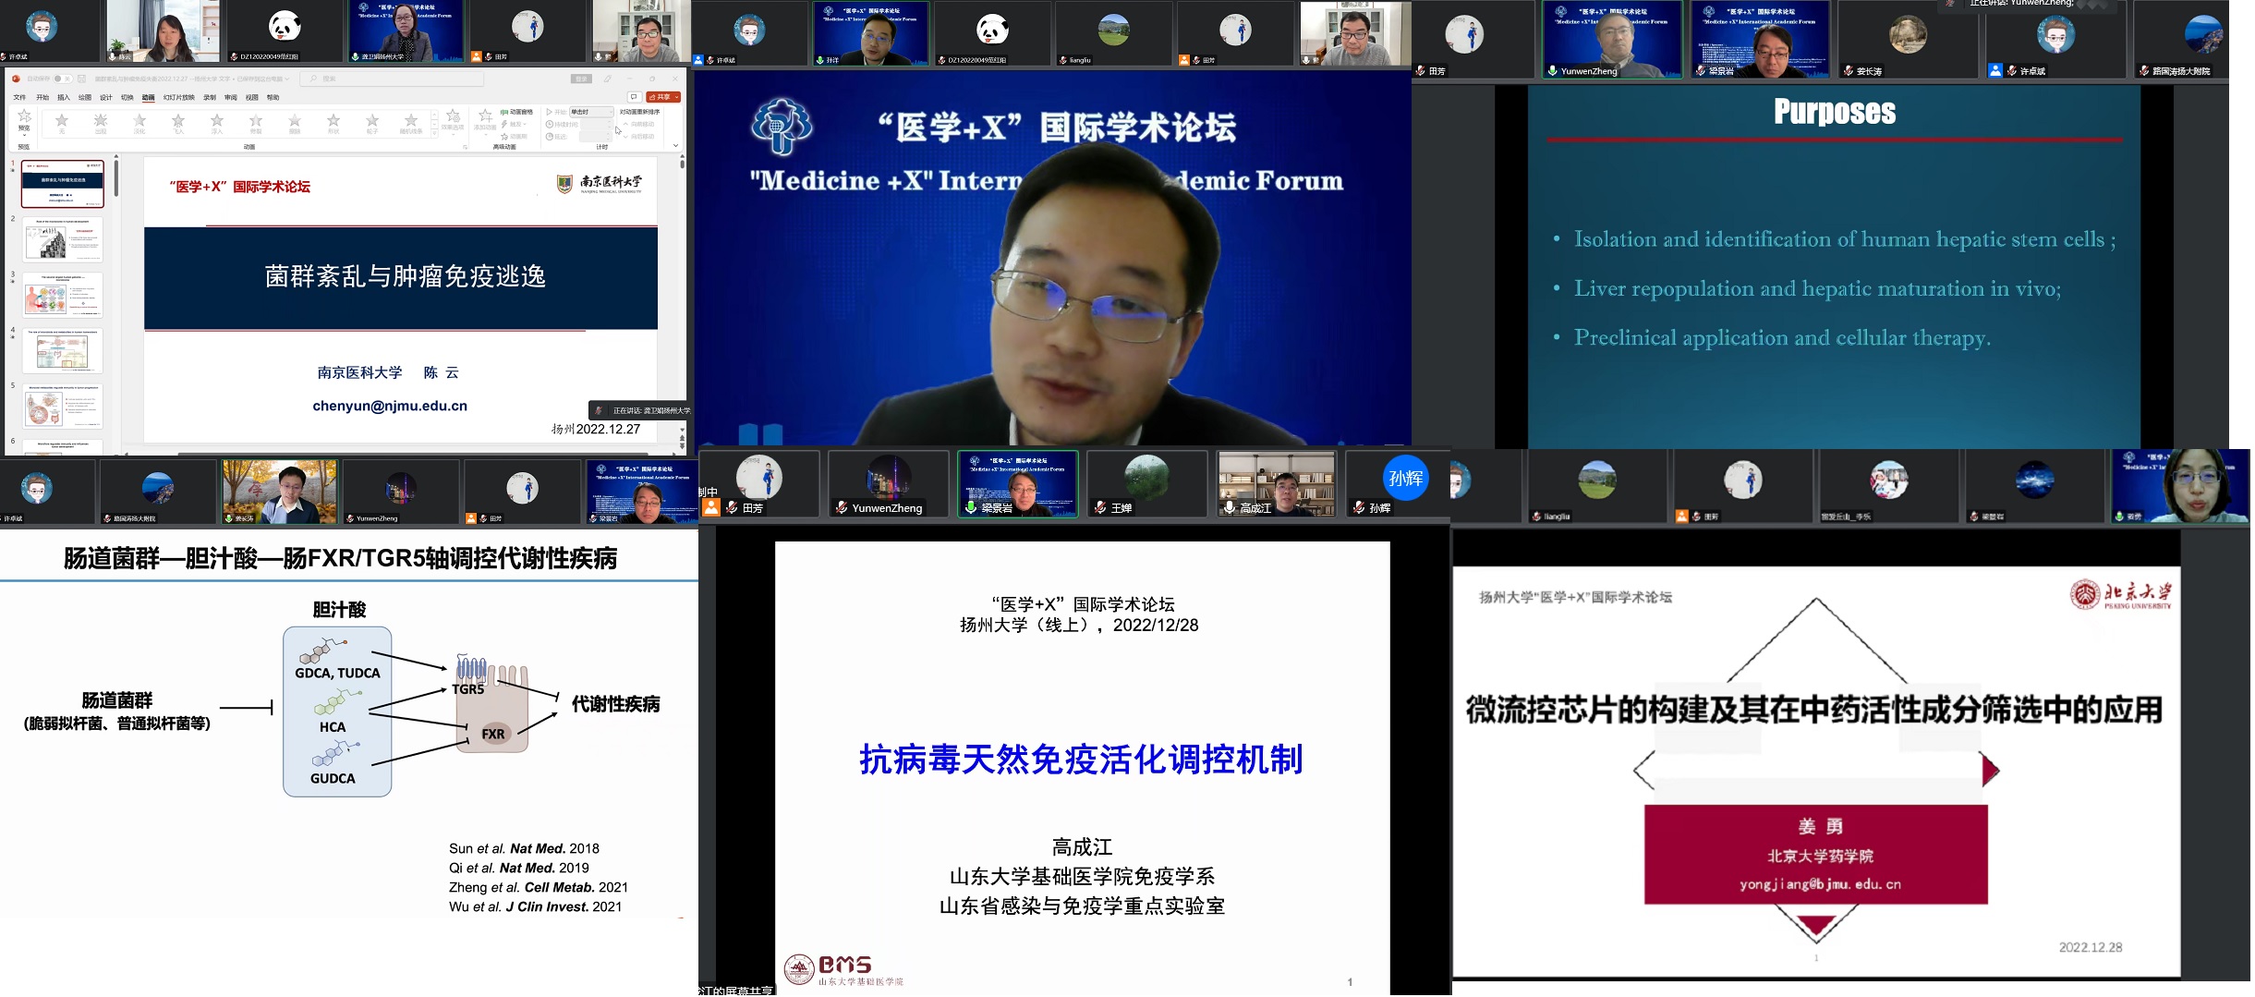Click the green mic icon on 梁景岩's tile
This screenshot has height=997, width=2255.
click(x=971, y=507)
